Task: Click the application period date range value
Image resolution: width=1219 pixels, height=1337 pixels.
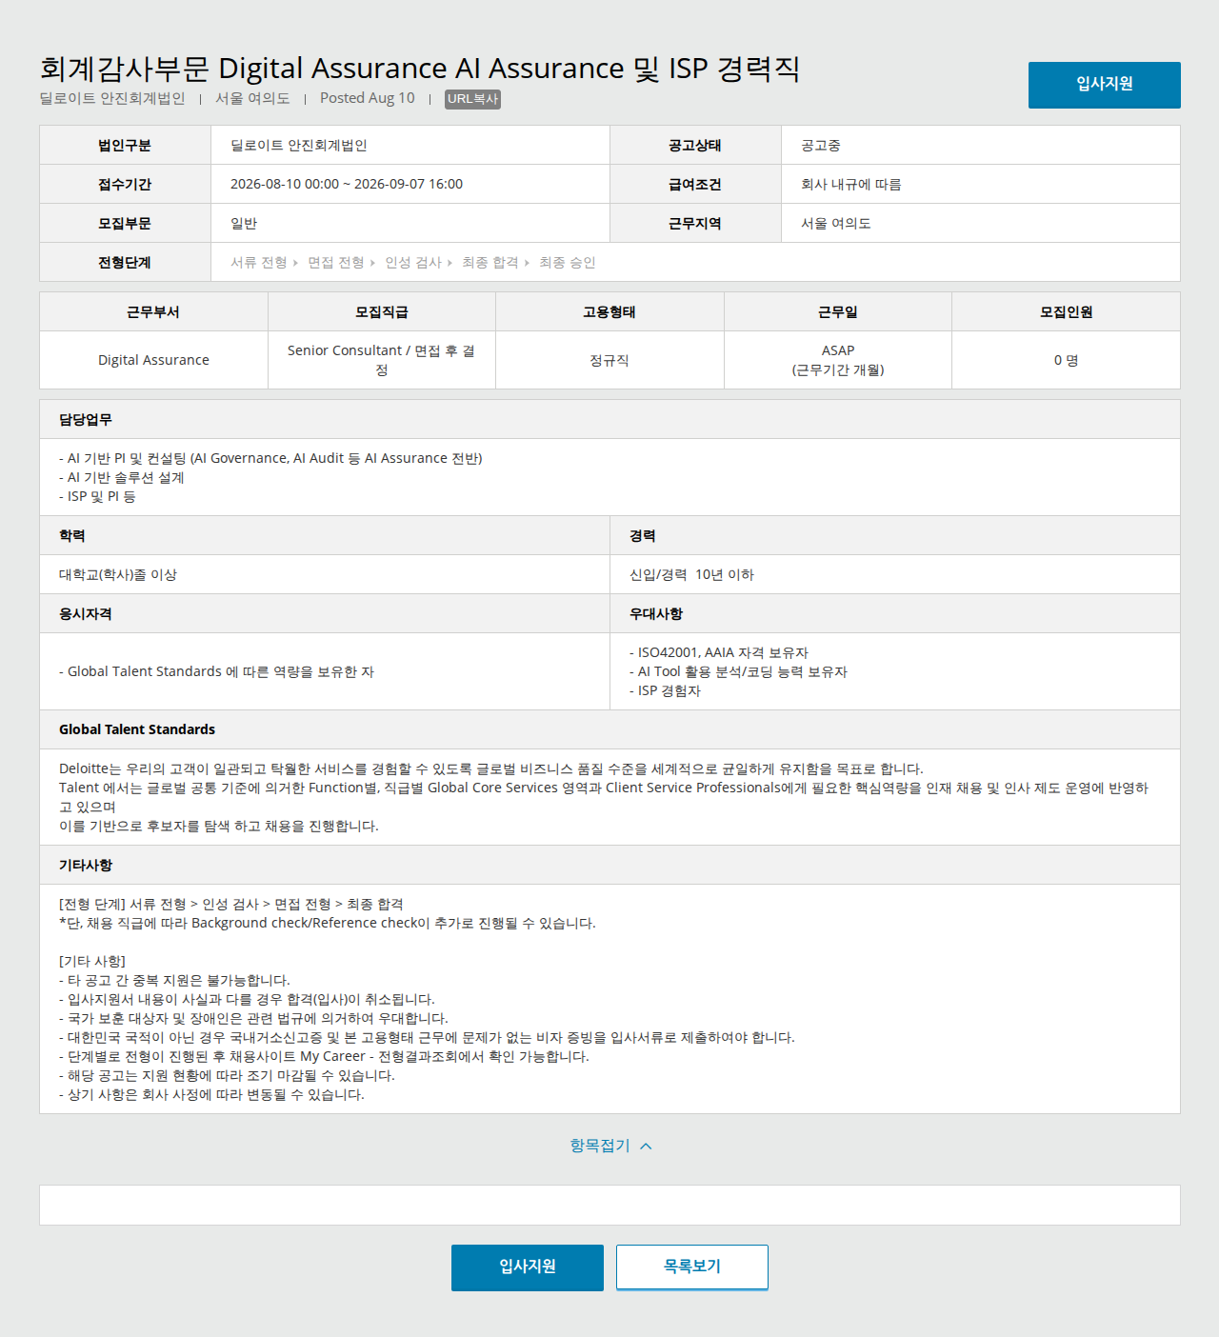Action: (x=347, y=185)
